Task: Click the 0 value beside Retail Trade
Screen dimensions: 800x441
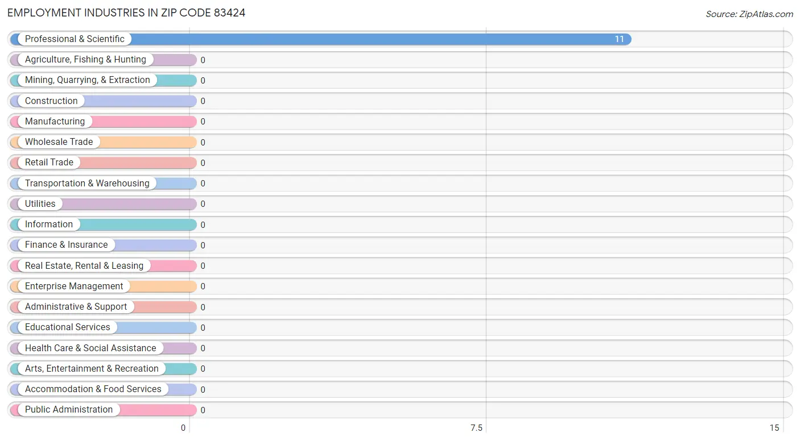Action: click(203, 163)
